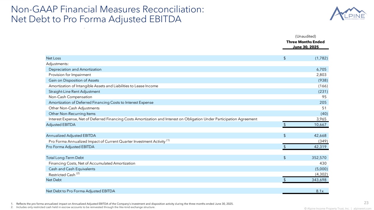Click the Alpine Income Property Trust logo

(348, 13)
